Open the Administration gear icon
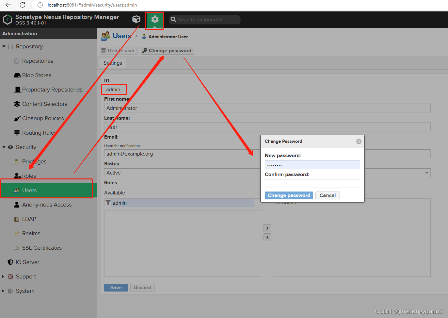 click(155, 19)
